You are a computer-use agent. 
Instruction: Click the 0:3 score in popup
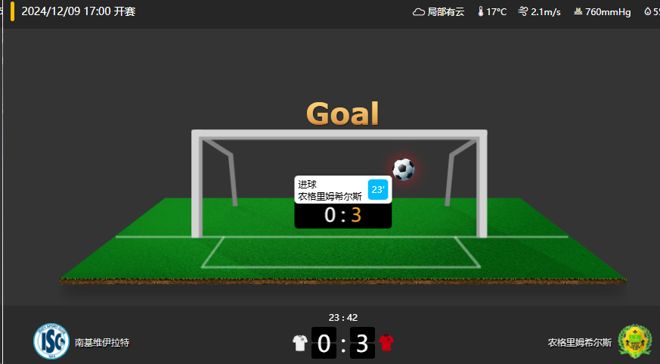click(343, 215)
